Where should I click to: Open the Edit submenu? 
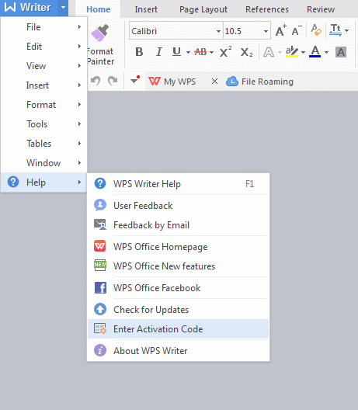43,47
